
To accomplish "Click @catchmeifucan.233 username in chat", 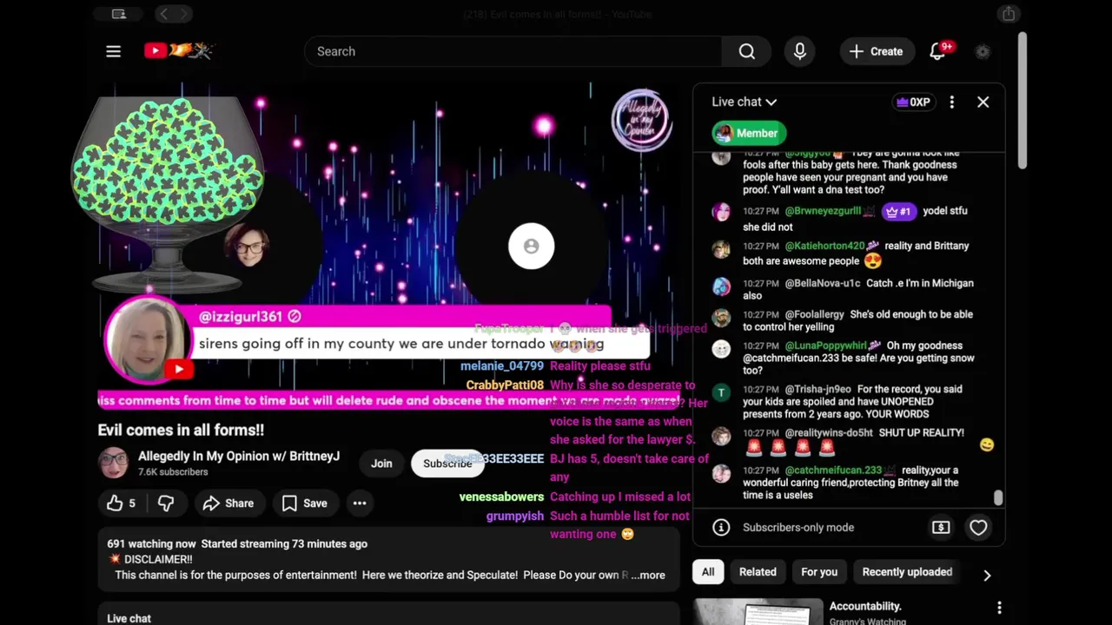I will (833, 470).
